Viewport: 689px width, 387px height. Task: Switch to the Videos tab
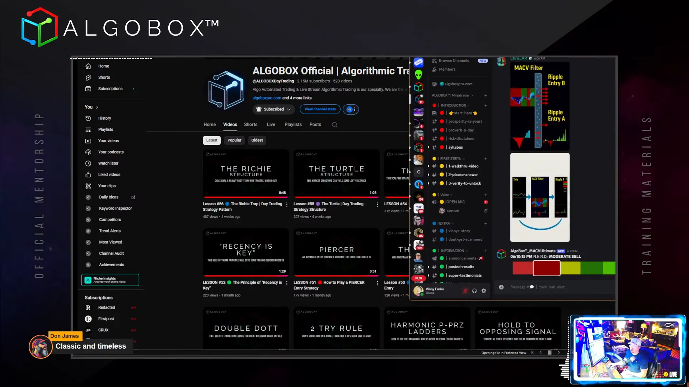coord(230,125)
